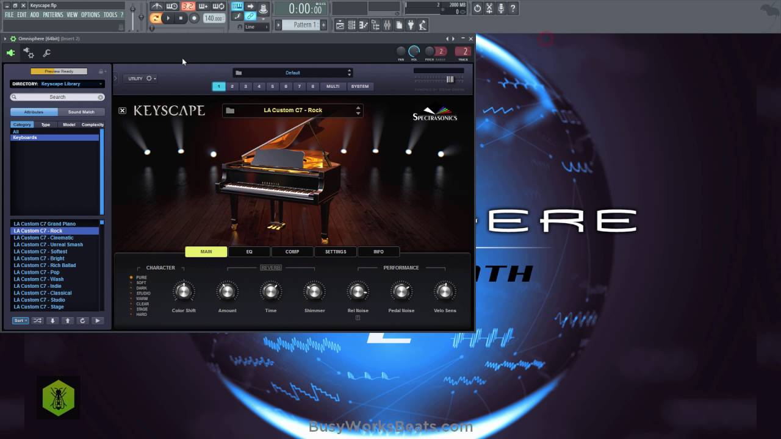Open the Default multi preset dropdown

[x=293, y=73]
